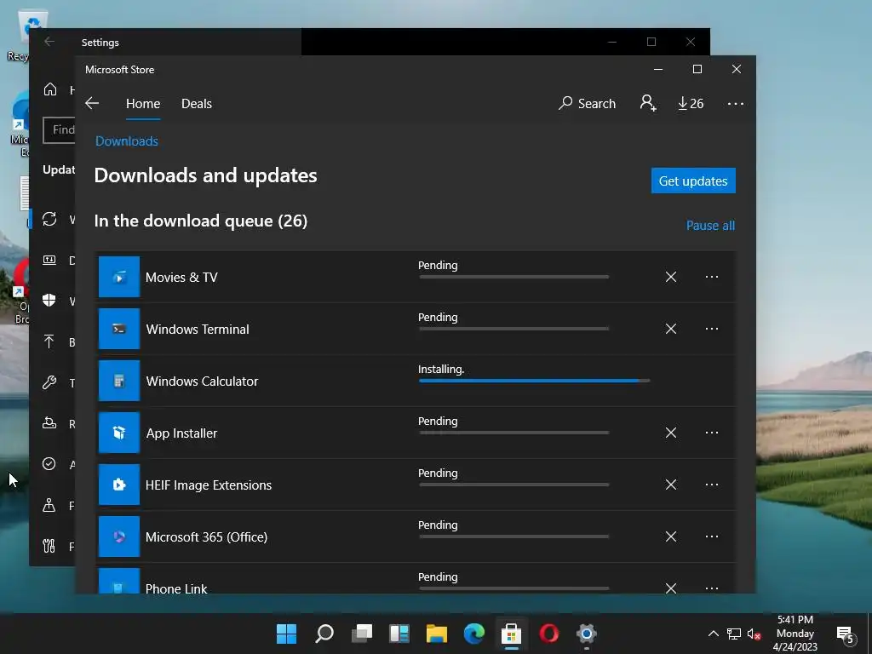
Task: Select the Activation checkmark icon in Settings
Action: coord(49,464)
